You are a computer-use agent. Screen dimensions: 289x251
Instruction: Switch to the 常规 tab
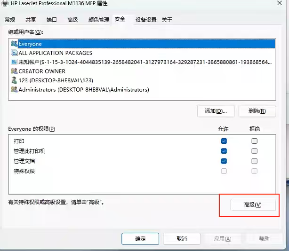click(10, 20)
